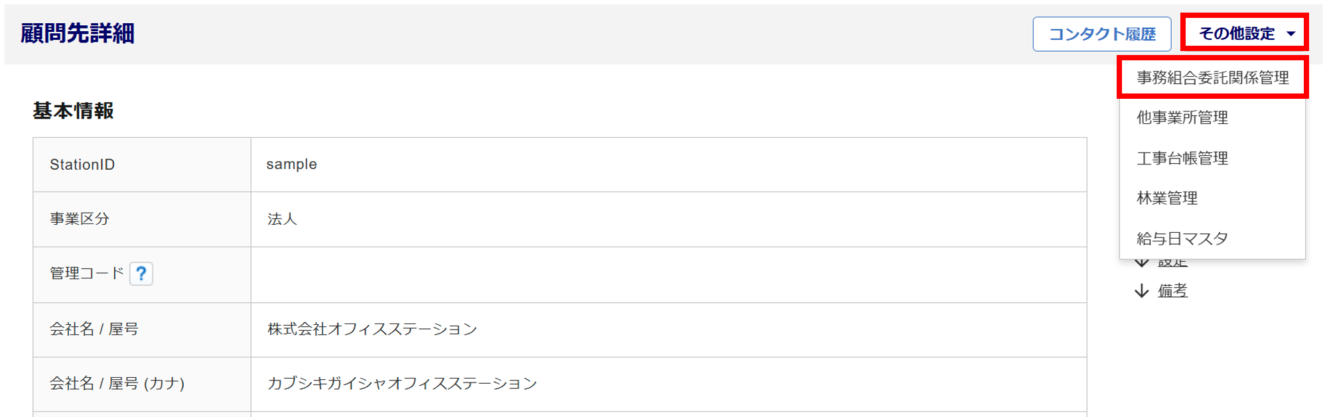1327x417 pixels.
Task: Open the その他設定 dropdown button
Action: [x=1237, y=34]
